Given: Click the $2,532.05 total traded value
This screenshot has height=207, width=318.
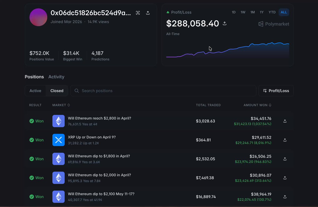Looking at the screenshot, I should pyautogui.click(x=206, y=159).
